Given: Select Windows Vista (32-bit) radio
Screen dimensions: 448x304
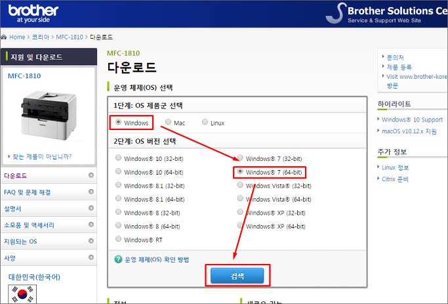Looking at the screenshot, I should click(x=240, y=185).
